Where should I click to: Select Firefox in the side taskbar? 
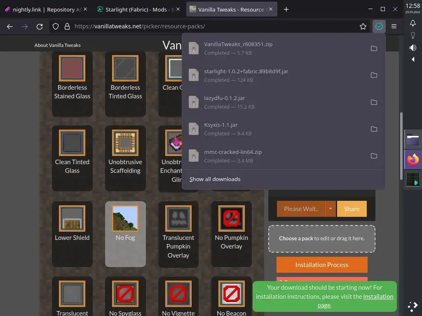pos(413,159)
